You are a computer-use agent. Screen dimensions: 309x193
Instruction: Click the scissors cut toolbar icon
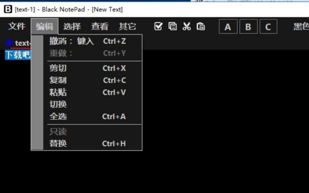[187, 26]
